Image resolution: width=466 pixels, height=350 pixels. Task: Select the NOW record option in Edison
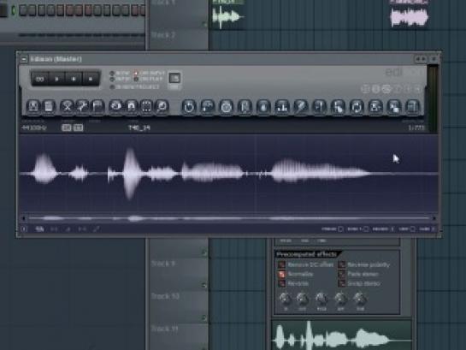120,73
